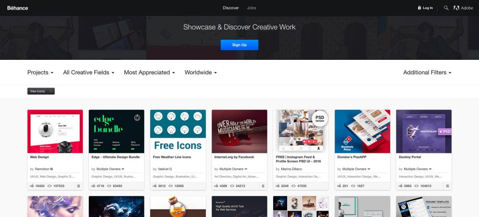Click views eye icon on Instagram PSD card
The width and height of the screenshot is (479, 217).
coord(294,186)
